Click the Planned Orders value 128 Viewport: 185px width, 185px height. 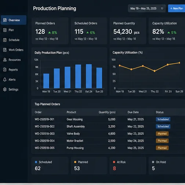point(40,32)
